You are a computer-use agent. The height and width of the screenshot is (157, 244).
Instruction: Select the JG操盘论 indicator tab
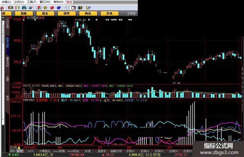pyautogui.click(x=45, y=151)
